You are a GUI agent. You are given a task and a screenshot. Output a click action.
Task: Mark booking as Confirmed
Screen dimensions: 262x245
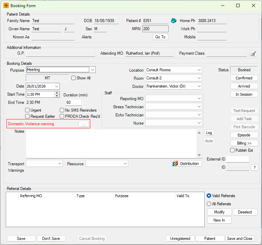pos(244,78)
